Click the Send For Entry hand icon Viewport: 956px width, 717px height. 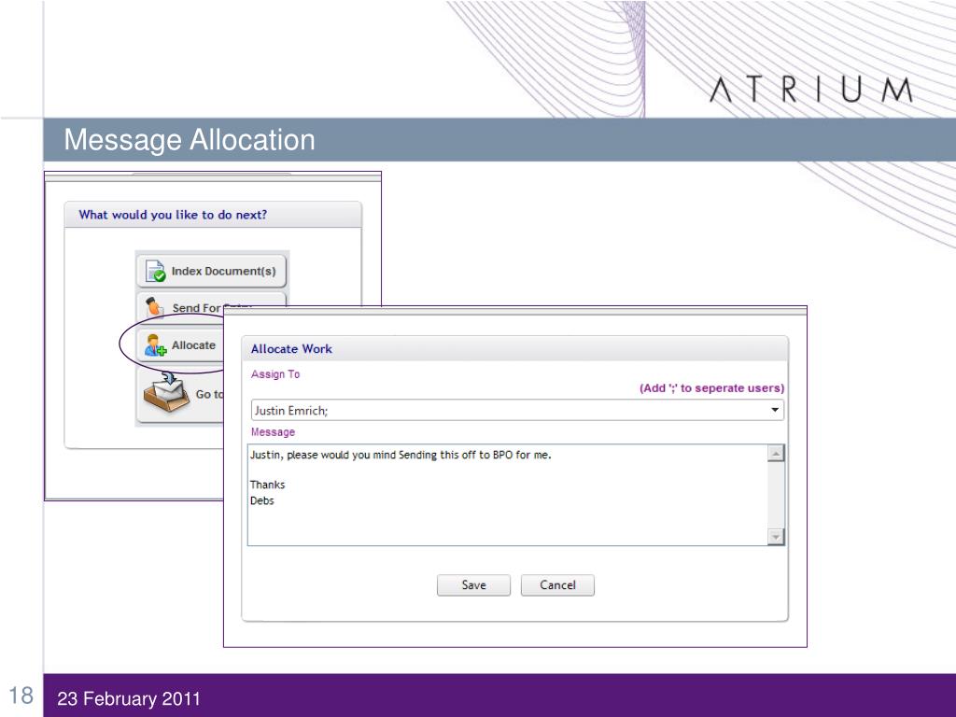pyautogui.click(x=154, y=307)
